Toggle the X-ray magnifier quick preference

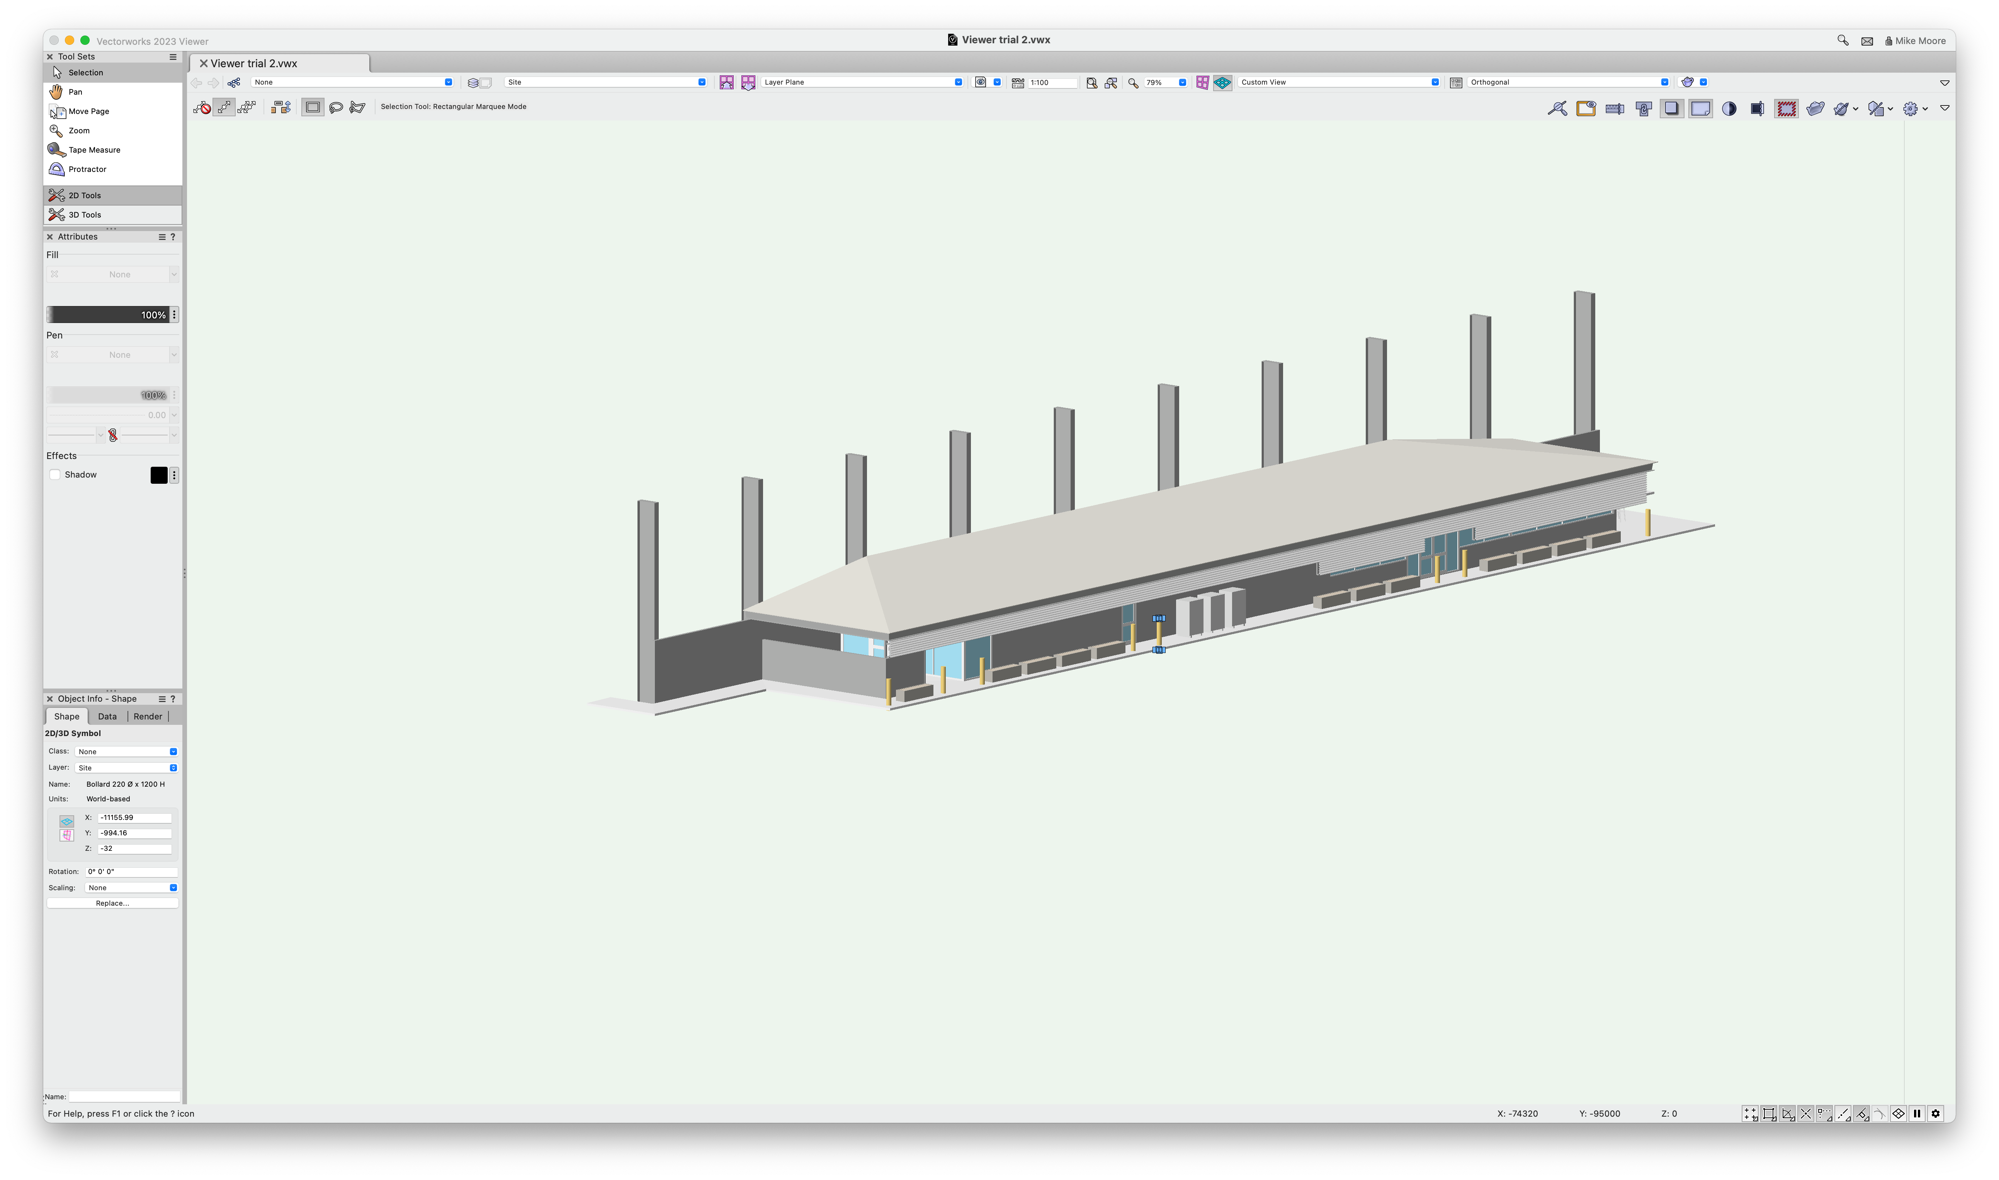point(1558,109)
